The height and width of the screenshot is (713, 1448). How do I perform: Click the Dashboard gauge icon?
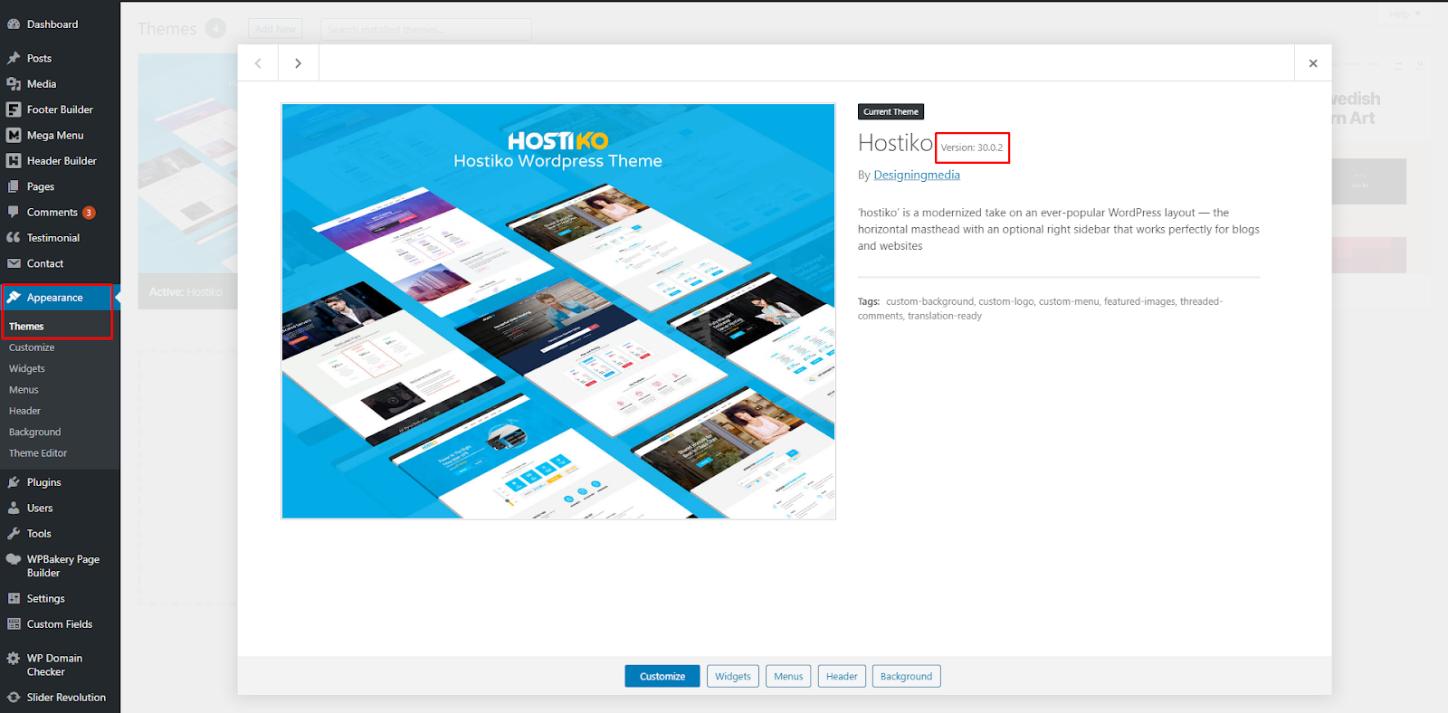pos(14,24)
